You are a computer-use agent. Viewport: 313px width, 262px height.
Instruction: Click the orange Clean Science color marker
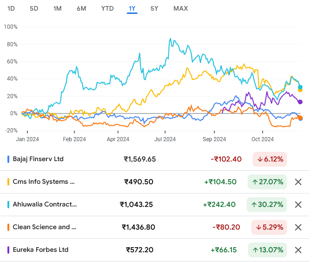click(9, 227)
